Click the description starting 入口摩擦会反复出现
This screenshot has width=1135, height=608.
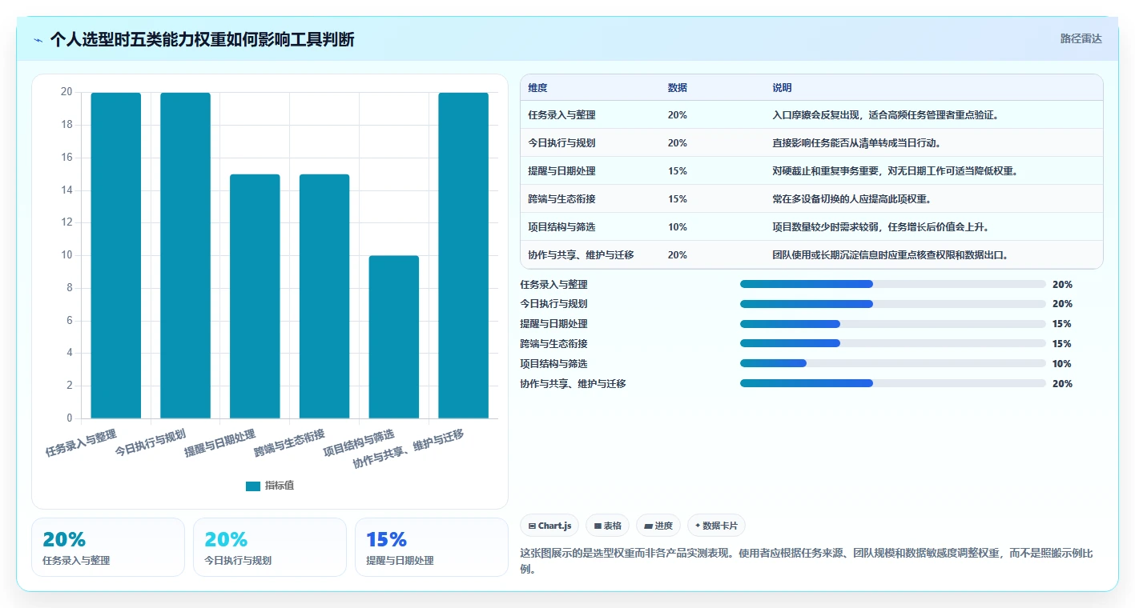click(885, 115)
